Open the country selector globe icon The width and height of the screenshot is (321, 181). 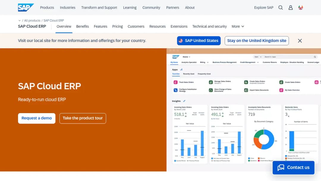click(300, 7)
